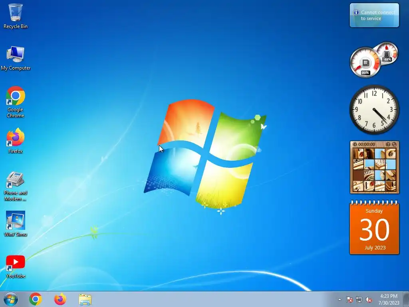Click the weather gadget info icon
The image size is (409, 307).
[356, 12]
